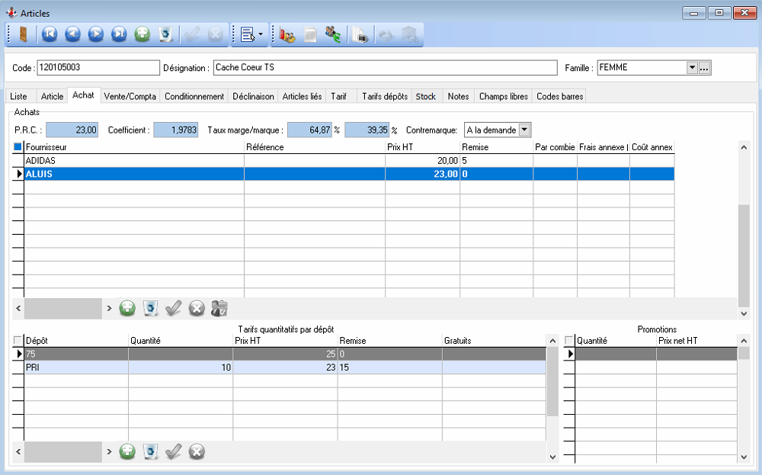The image size is (762, 475).
Task: Open the Codes barres tab
Action: point(559,96)
